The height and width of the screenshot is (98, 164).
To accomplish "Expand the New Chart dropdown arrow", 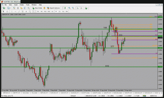I will (6, 8).
